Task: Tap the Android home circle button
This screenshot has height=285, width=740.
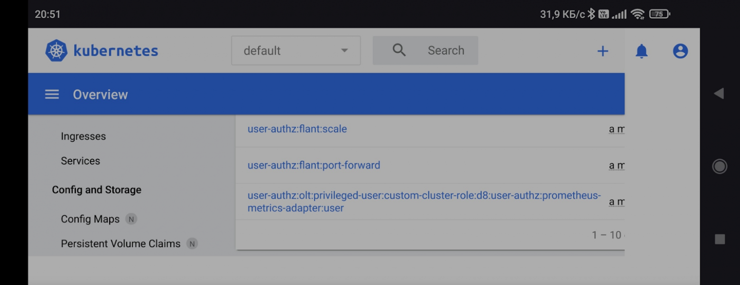Action: click(720, 166)
